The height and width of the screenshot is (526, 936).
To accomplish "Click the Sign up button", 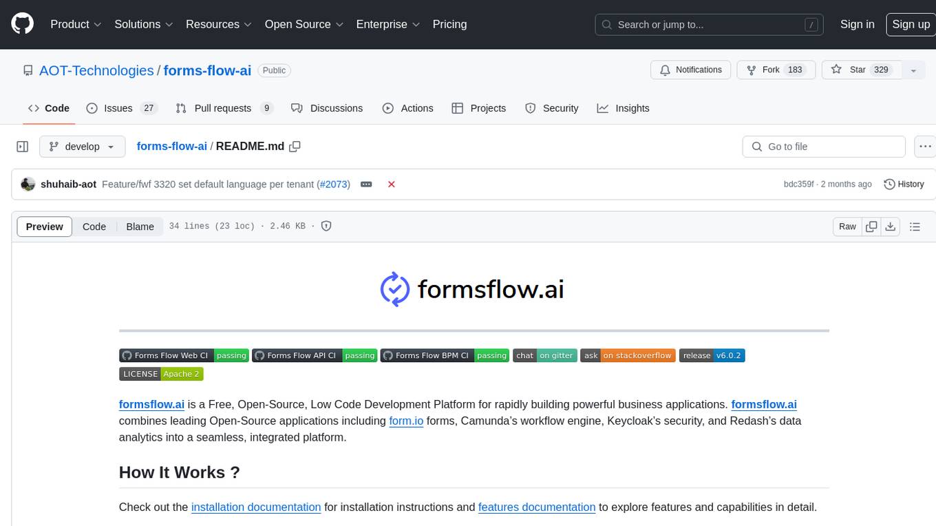I will (911, 24).
